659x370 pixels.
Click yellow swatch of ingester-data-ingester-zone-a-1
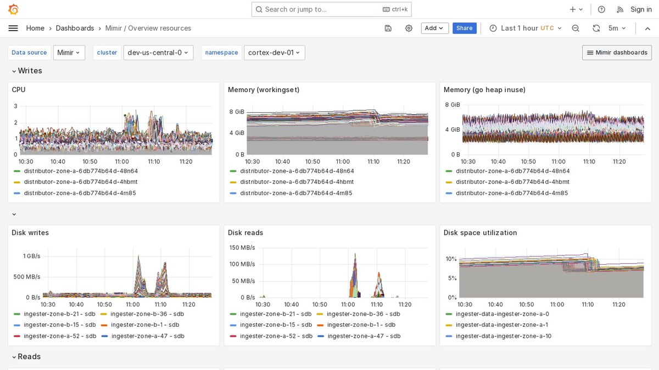(x=449, y=325)
